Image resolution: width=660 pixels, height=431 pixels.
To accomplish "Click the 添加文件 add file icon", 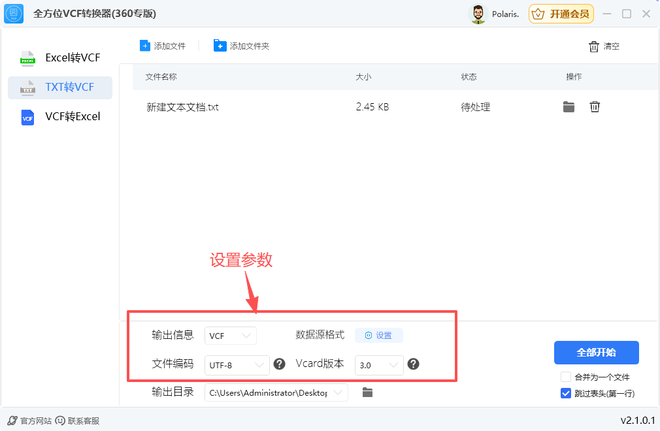I will coord(145,45).
